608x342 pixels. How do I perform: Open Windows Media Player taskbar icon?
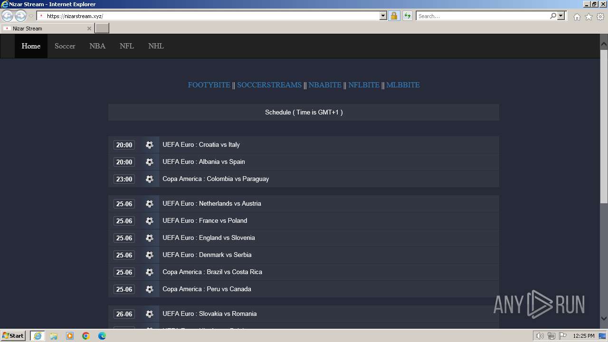[x=70, y=336]
